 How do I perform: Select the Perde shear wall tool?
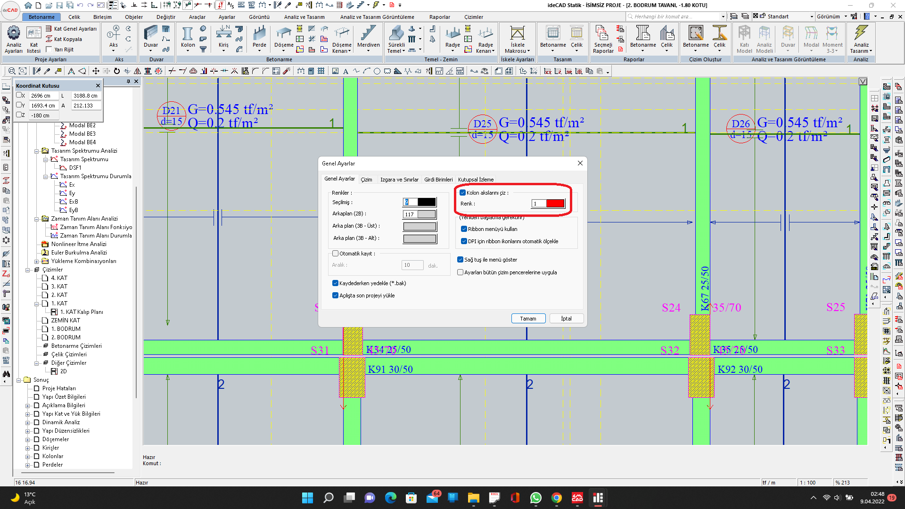click(259, 38)
